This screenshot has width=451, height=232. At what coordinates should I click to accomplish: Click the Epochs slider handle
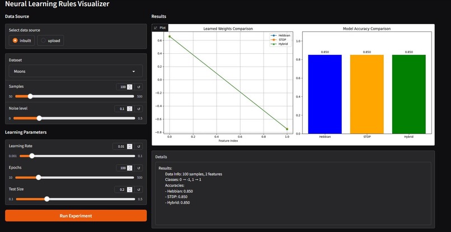pos(38,178)
